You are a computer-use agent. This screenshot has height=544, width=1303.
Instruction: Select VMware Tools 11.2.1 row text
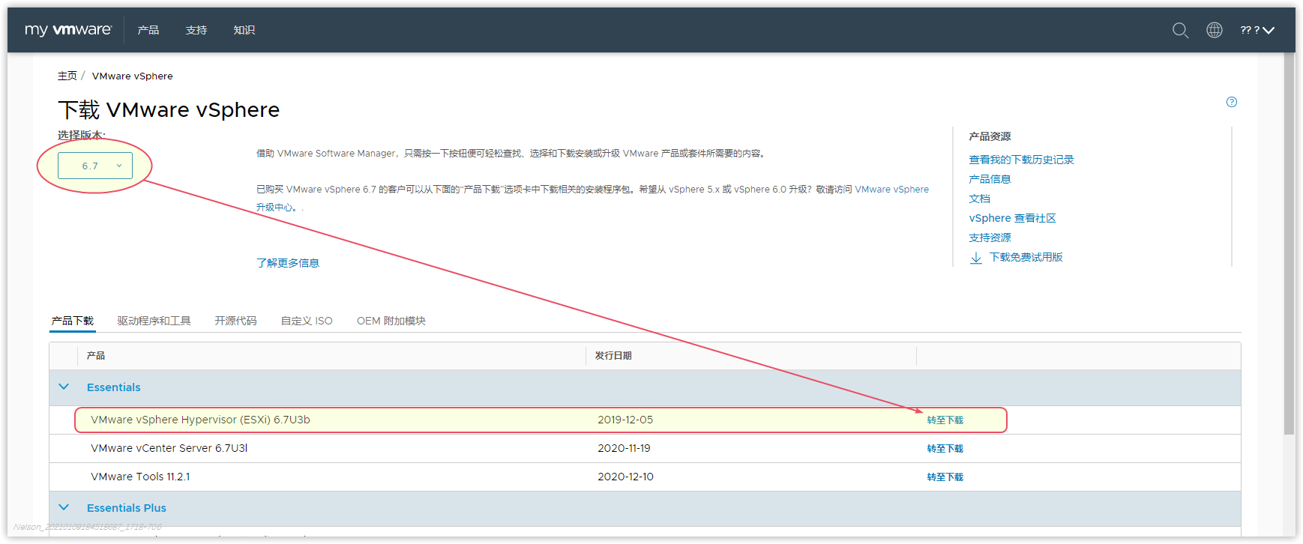140,477
